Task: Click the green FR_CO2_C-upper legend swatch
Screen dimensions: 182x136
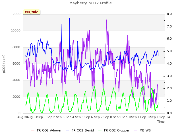Action: click(x=100, y=131)
